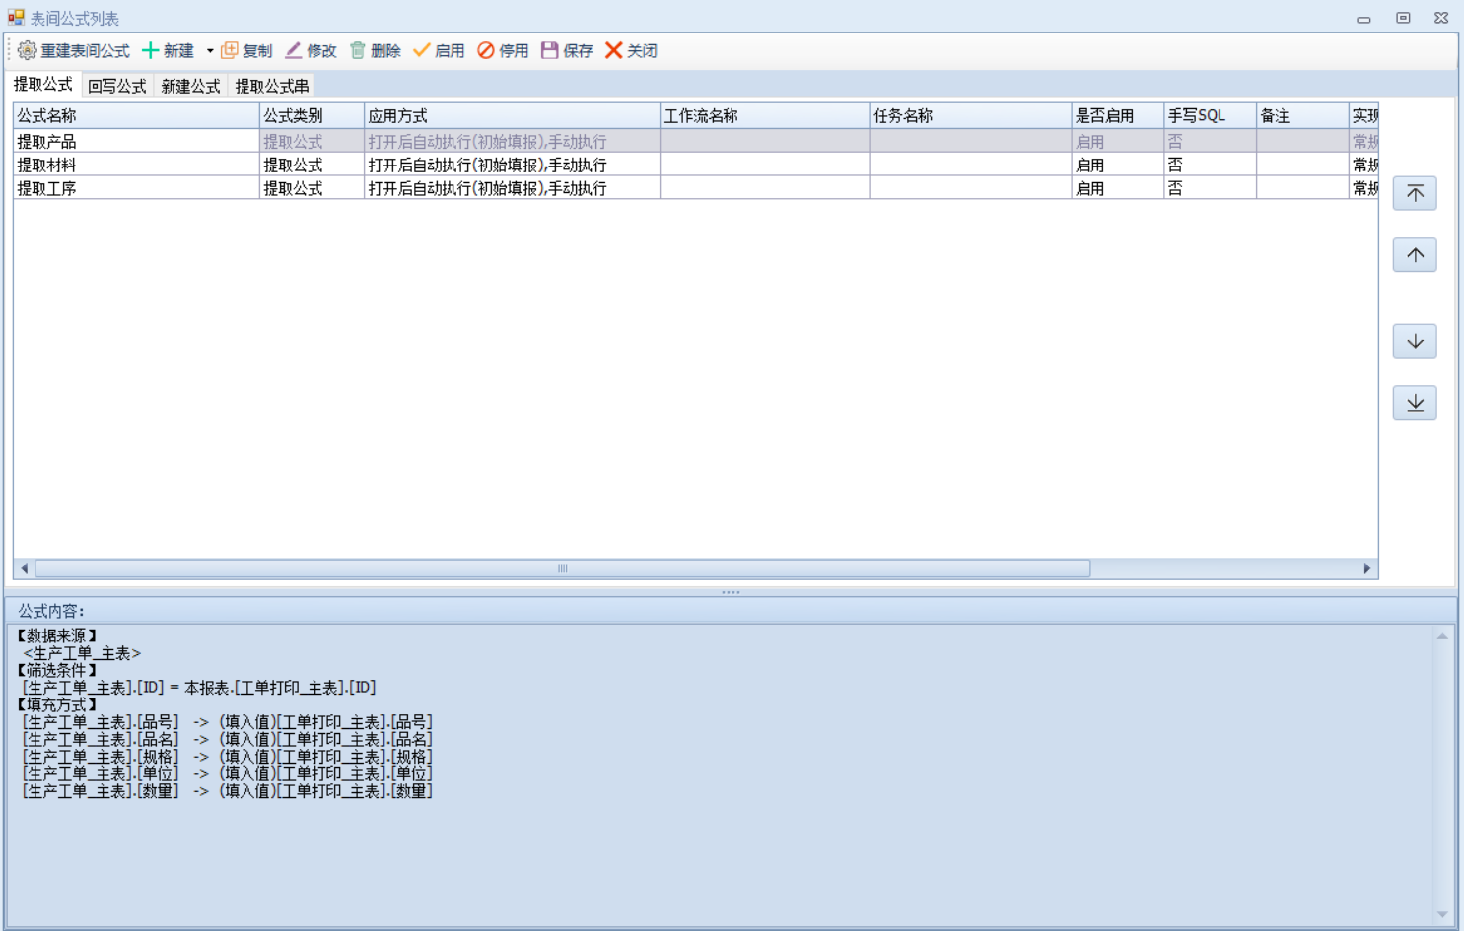Image resolution: width=1464 pixels, height=931 pixels.
Task: Click the 重建表间公式 rebuild toolbar button
Action: coord(74,50)
